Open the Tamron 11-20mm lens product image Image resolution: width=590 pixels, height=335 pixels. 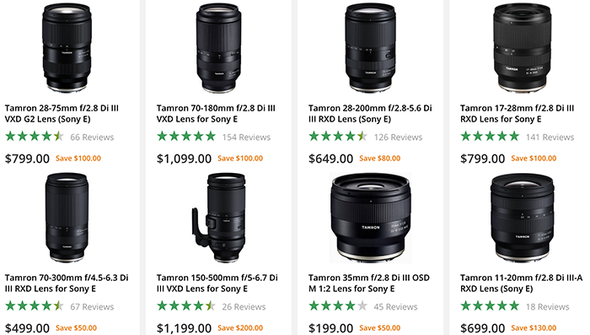(523, 218)
